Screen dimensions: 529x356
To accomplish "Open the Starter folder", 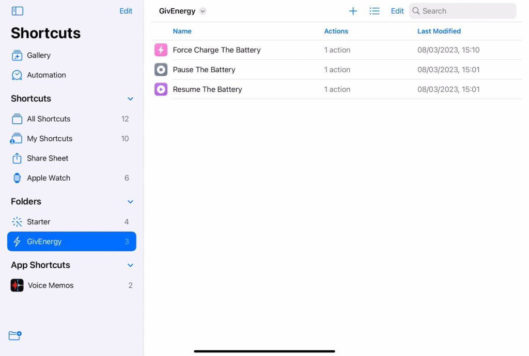I will (71, 222).
